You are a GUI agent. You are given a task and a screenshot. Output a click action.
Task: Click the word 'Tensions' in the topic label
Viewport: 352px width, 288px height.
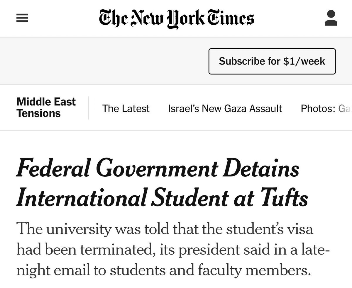pyautogui.click(x=38, y=113)
